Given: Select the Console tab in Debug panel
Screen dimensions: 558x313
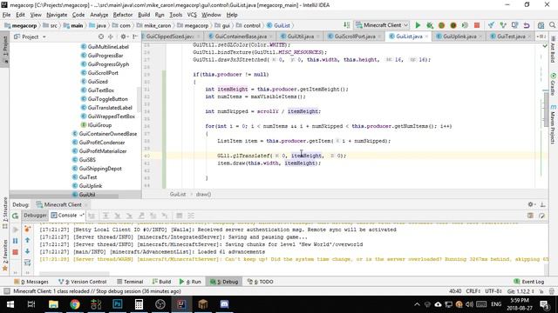Looking at the screenshot, I should point(67,216).
